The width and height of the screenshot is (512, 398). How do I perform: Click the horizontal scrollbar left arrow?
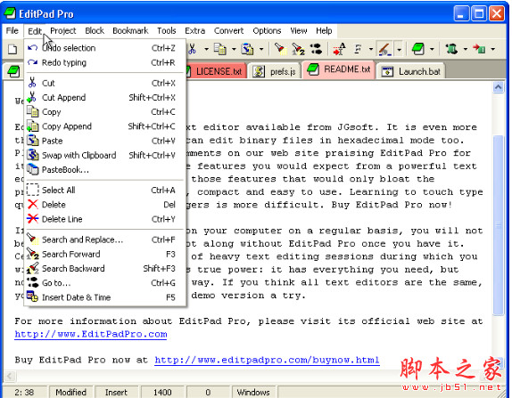(10, 376)
